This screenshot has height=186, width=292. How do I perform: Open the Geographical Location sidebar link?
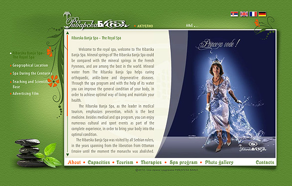click(x=30, y=65)
